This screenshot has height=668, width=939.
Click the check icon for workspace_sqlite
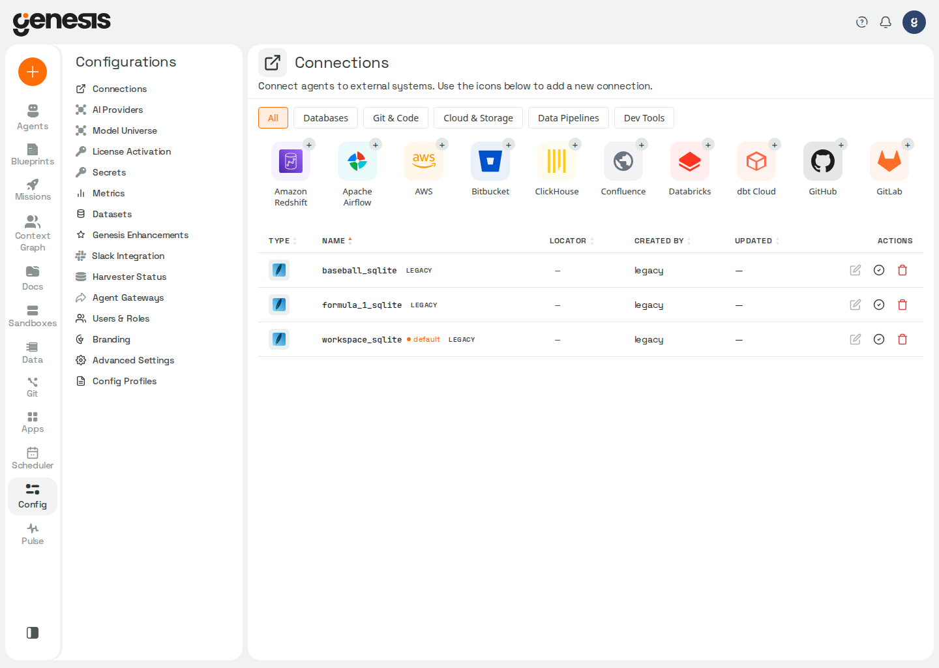click(x=879, y=339)
